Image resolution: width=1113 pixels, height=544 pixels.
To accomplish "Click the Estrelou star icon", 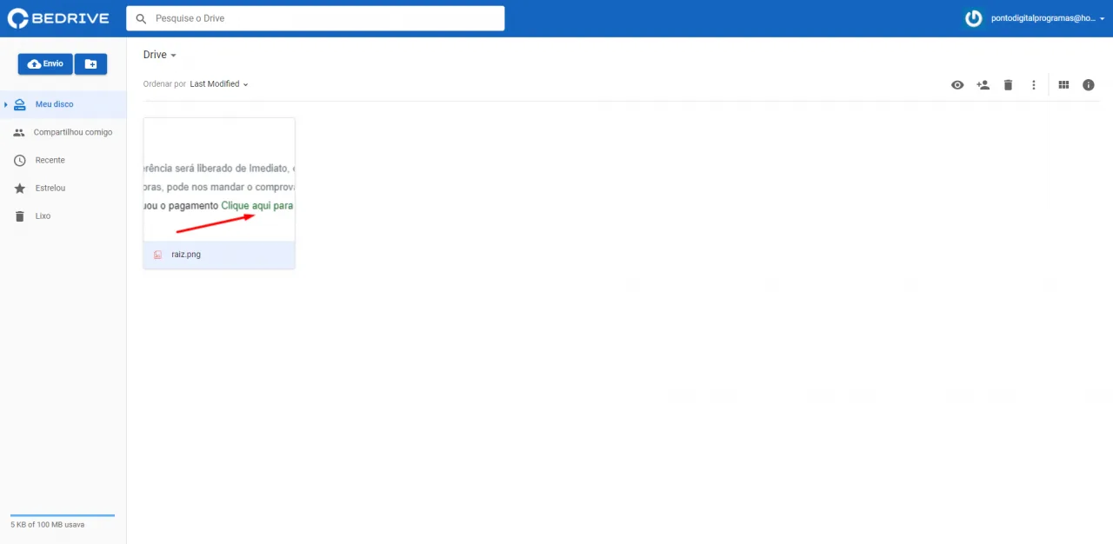I will (19, 188).
